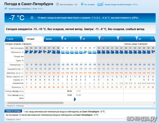The width and height of the screenshot is (159, 123).
Task: Open Архив погоды в аэропорту link
Action: pos(26,9)
